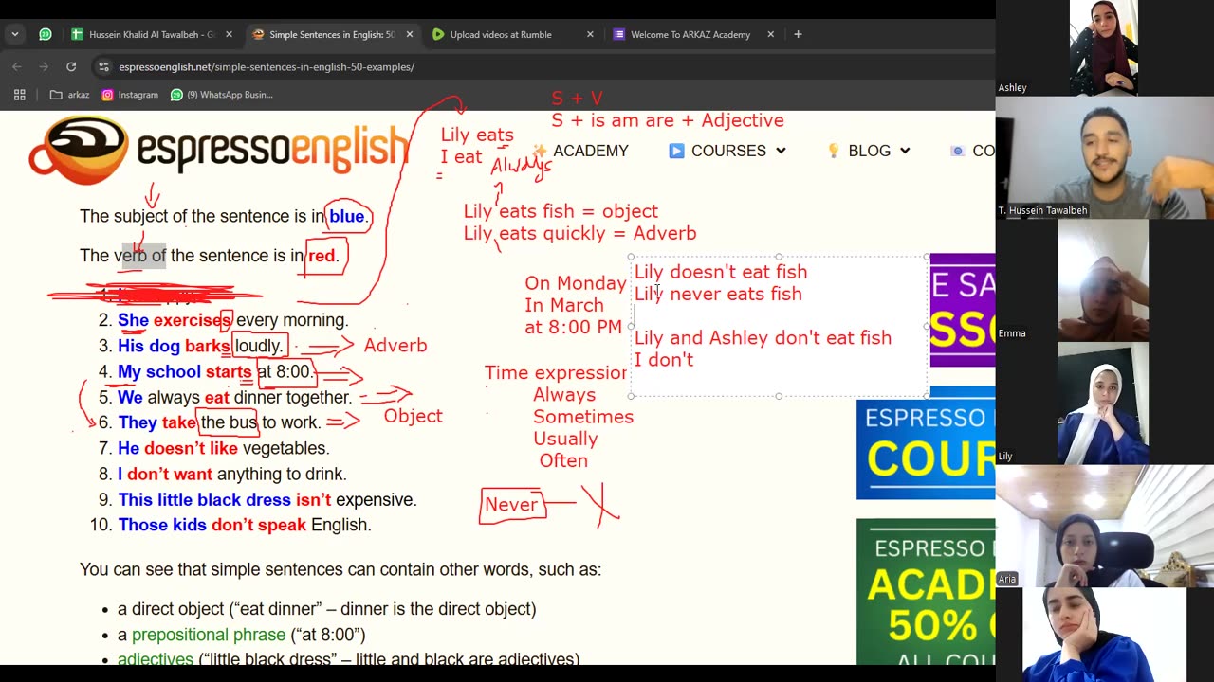Open the Instagram bookmark
This screenshot has height=682, width=1214.
130,95
